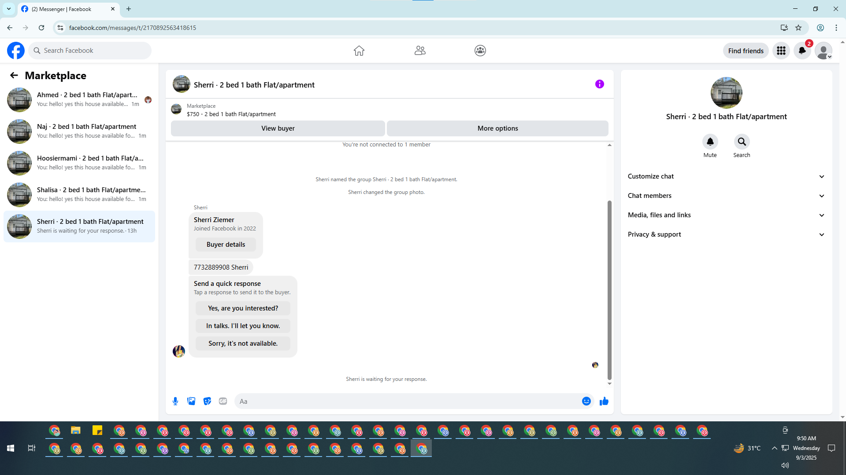846x475 pixels.
Task: Click the 31°C weather widget
Action: click(x=747, y=448)
